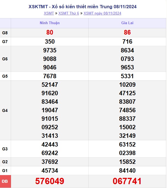Select Ninh Thuận special prize 576049
The width and height of the screenshot is (167, 188).
(x=50, y=181)
